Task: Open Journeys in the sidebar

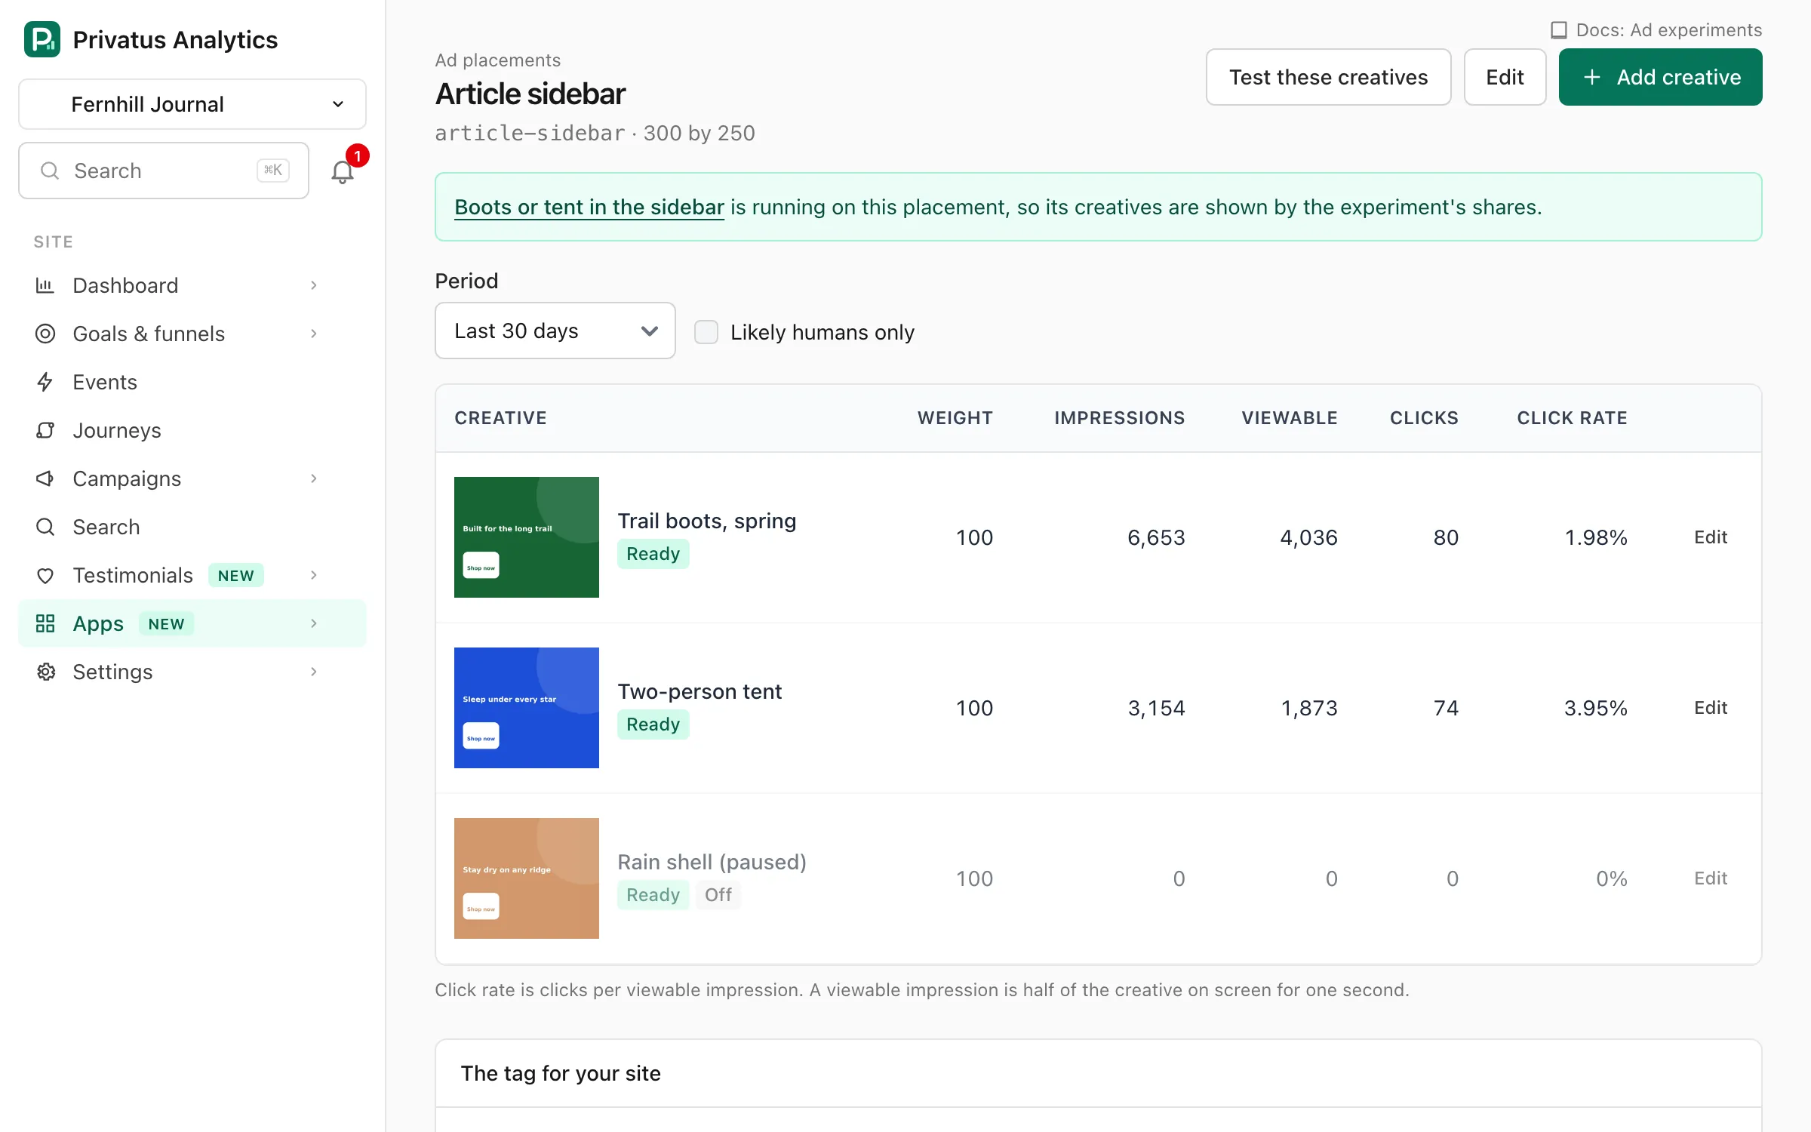Action: 192,430
